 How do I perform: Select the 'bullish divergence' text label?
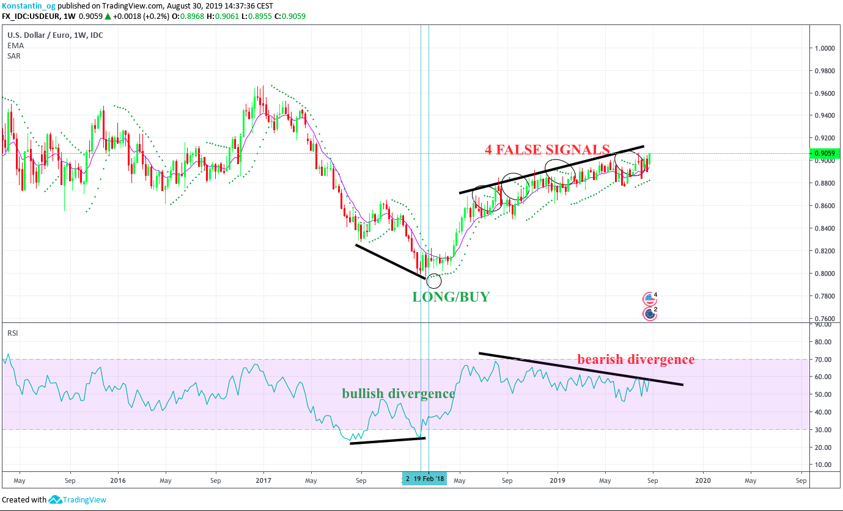[399, 394]
